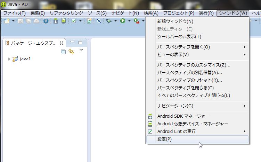Screen dimensions: 261x162
Task: Click the Save disk icon in toolbar
Action: click(20, 21)
